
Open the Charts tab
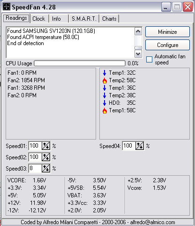coord(109,19)
